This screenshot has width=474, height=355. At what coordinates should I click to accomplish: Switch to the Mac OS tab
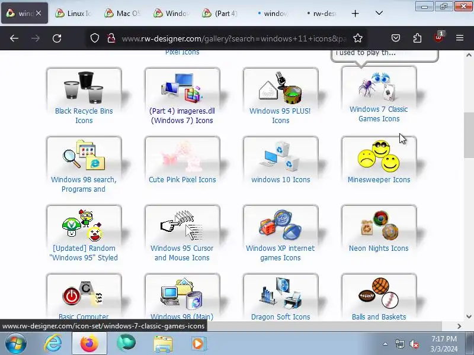point(123,13)
